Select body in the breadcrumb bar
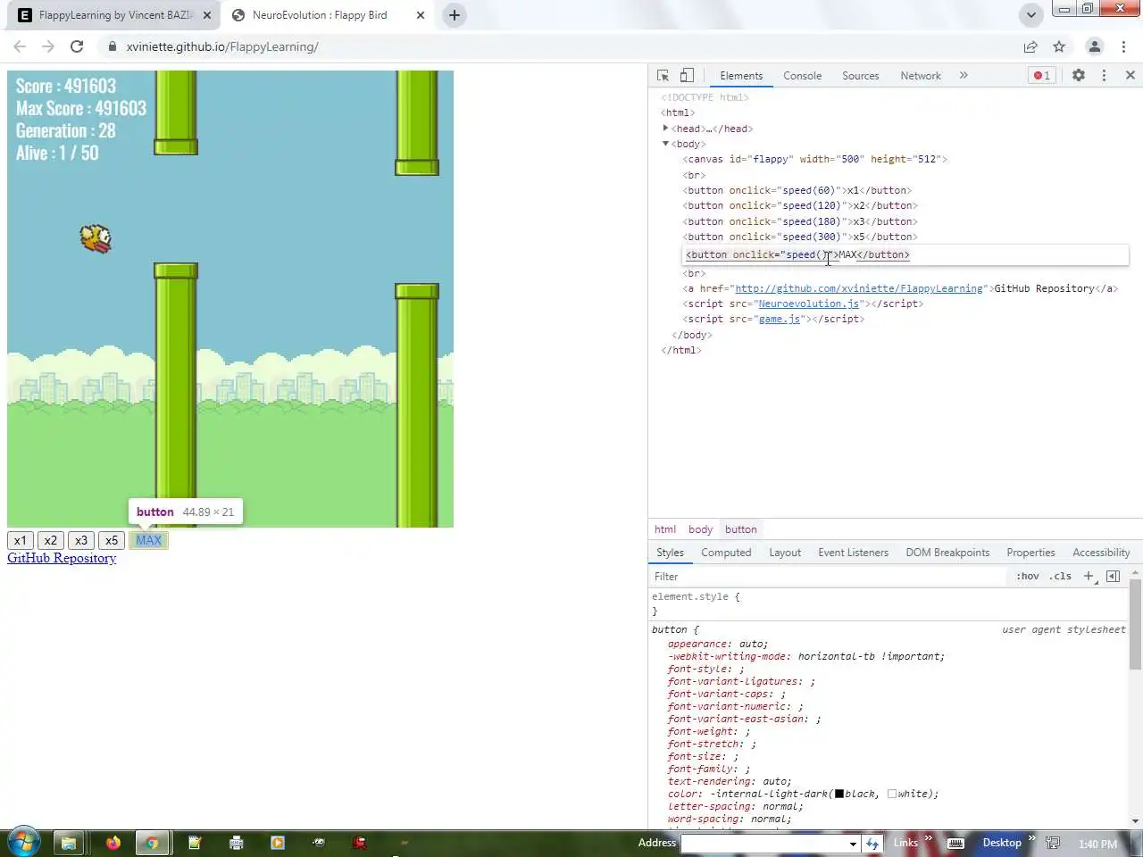Image resolution: width=1143 pixels, height=857 pixels. [700, 529]
